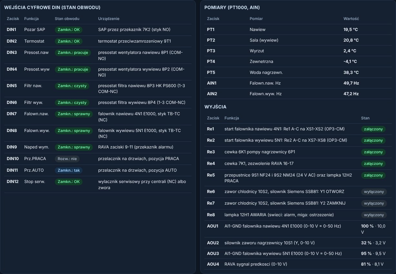The width and height of the screenshot is (396, 274).
Task: Click the 'Wartość' column header
Action: click(x=351, y=19)
